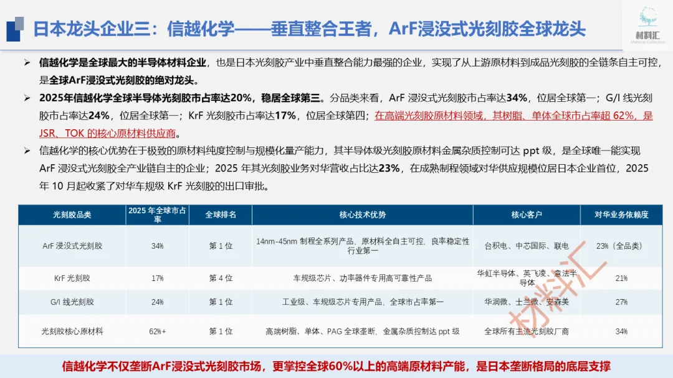Screen dimensions: 673x378
Task: Click the blue square title marker icon
Action: (15, 29)
